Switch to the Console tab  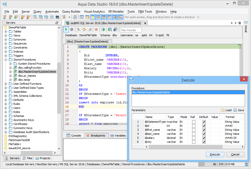74,136
